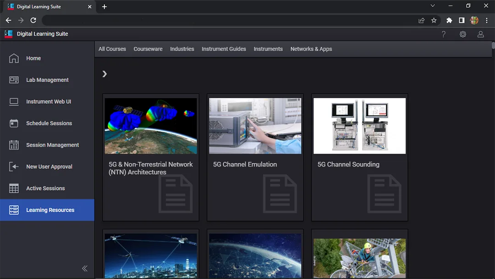Open the Instrument Web UI label
495x279 pixels.
(x=49, y=102)
